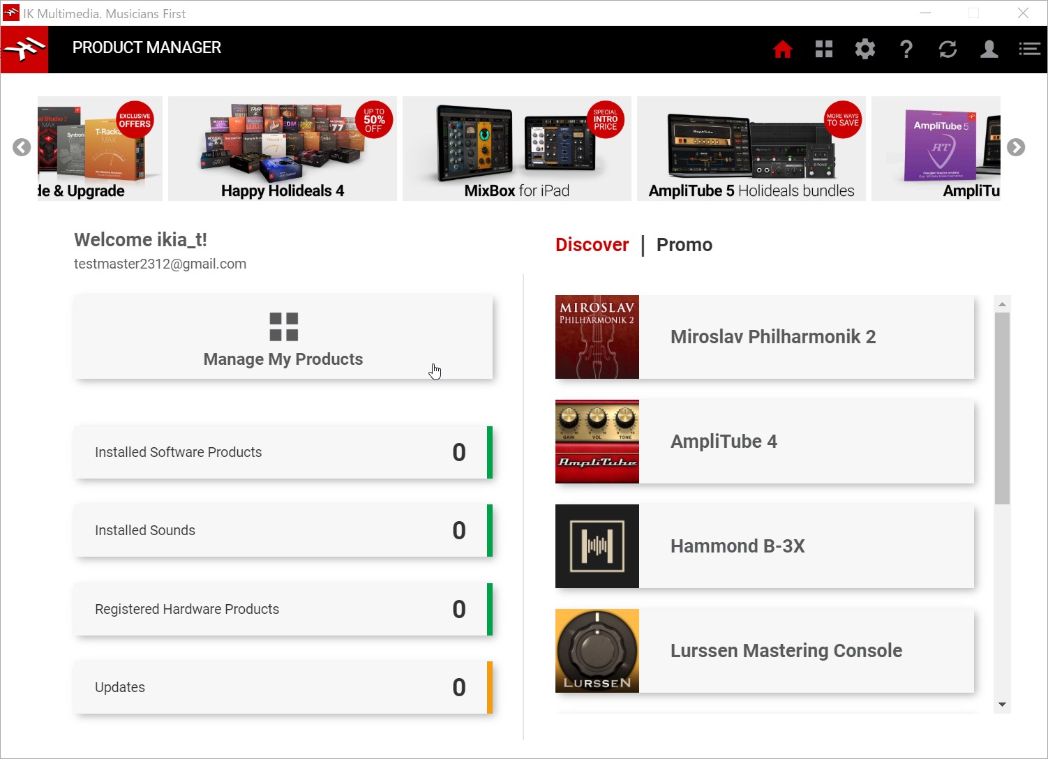Click the IK Multimedia red logo
1048x759 pixels.
click(24, 50)
